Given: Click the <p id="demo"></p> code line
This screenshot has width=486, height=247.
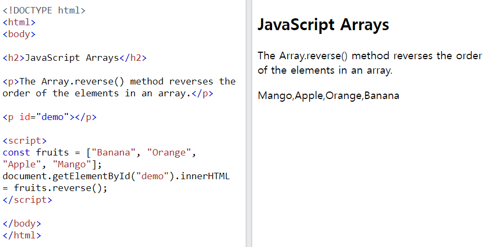Looking at the screenshot, I should point(50,117).
